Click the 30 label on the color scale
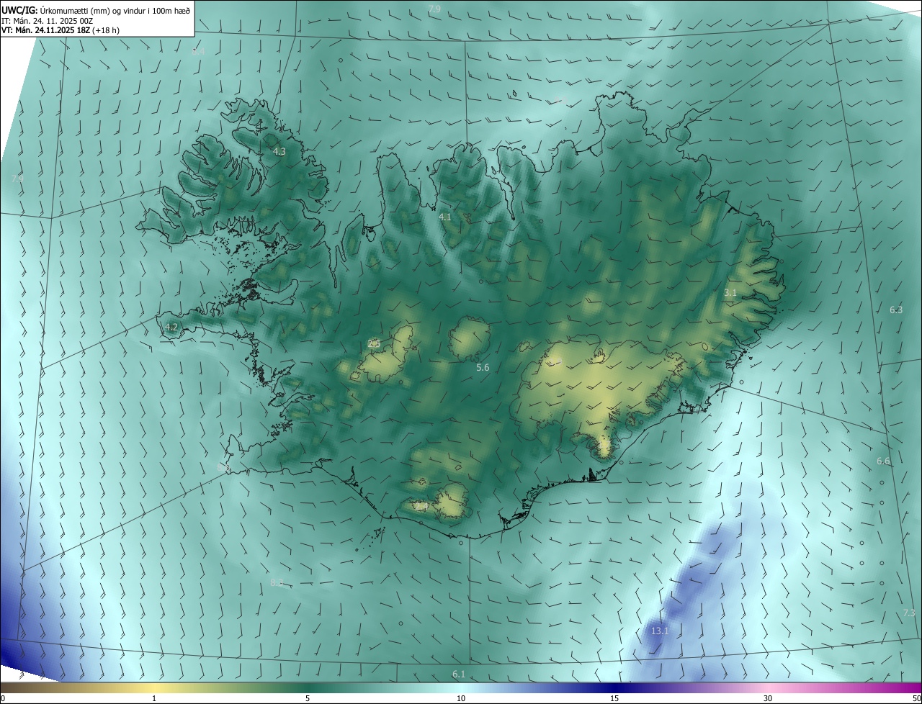922x704 pixels. click(x=768, y=698)
